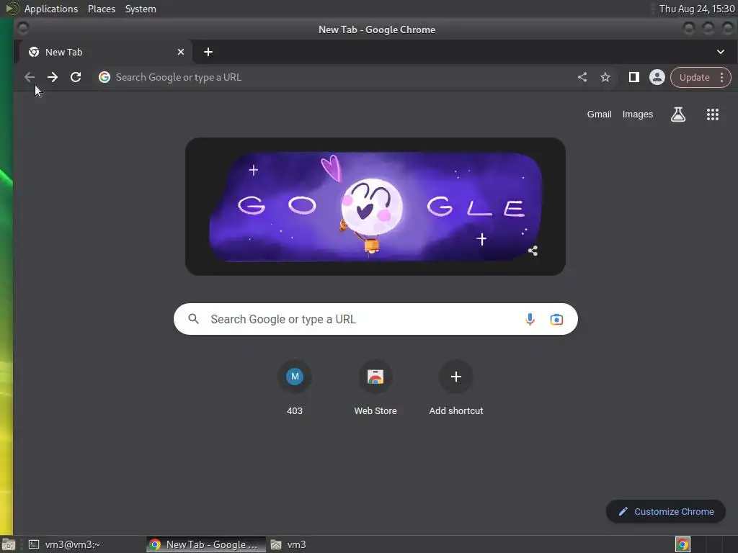738x553 pixels.
Task: Open the profile avatar menu
Action: point(657,77)
